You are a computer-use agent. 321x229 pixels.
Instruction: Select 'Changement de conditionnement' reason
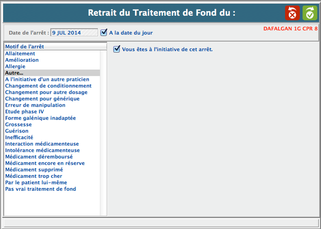coord(48,86)
